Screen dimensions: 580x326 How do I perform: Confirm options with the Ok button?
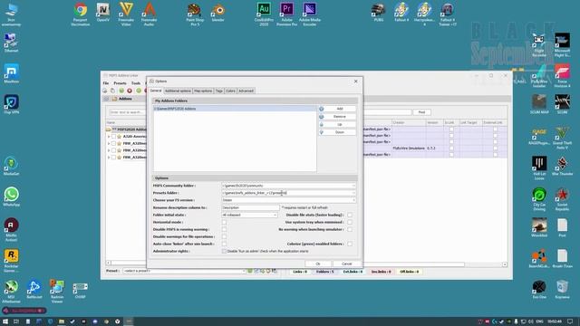click(318, 264)
